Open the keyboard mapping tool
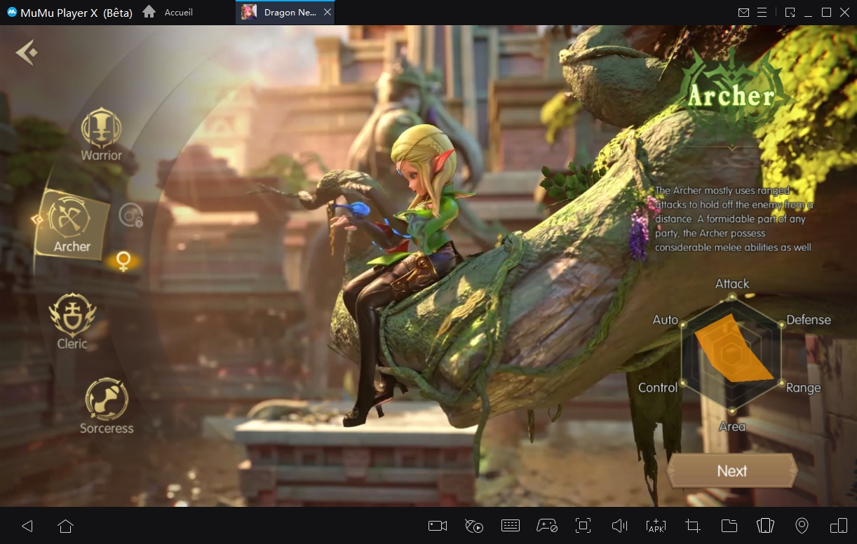 (511, 526)
